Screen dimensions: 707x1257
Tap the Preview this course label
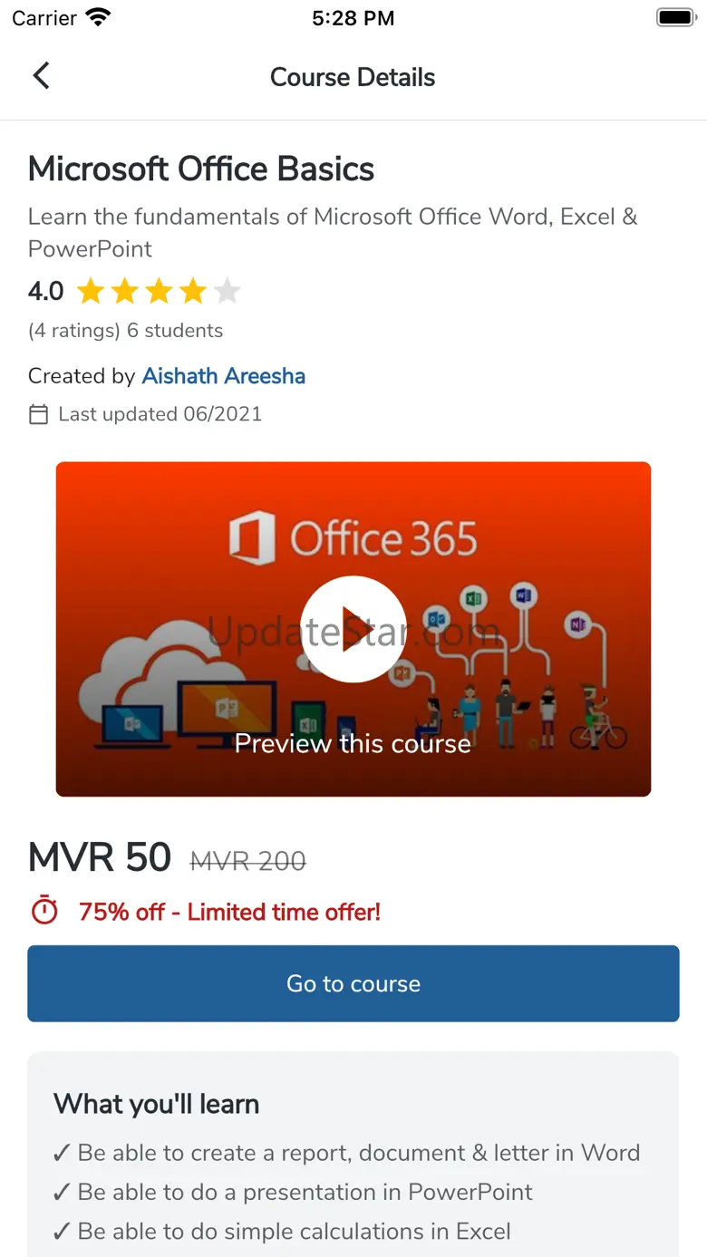click(353, 744)
